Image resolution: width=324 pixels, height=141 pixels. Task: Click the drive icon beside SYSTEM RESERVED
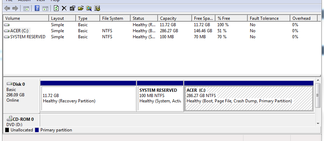pos(7,37)
